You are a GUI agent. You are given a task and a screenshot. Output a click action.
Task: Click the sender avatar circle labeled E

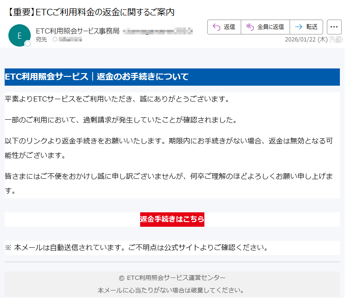tap(19, 35)
